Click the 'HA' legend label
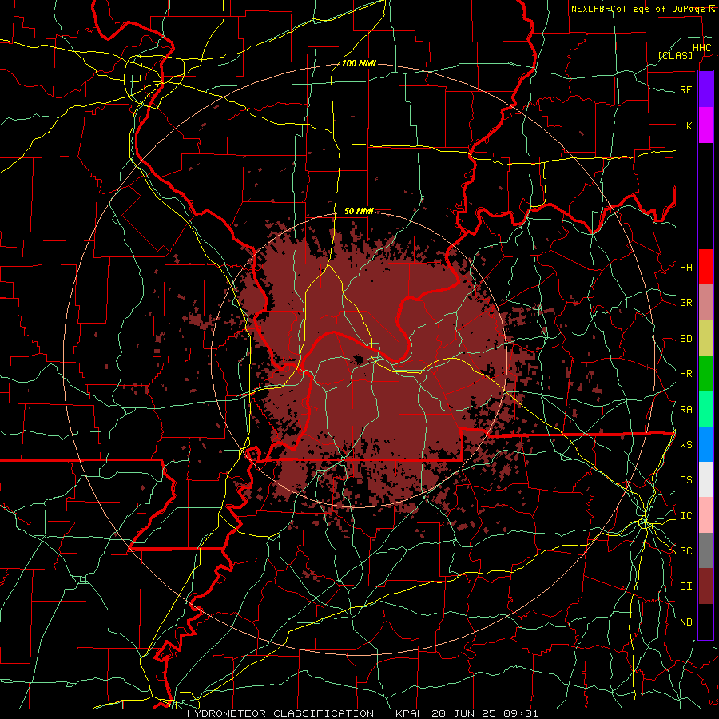This screenshot has width=719, height=719. (685, 268)
